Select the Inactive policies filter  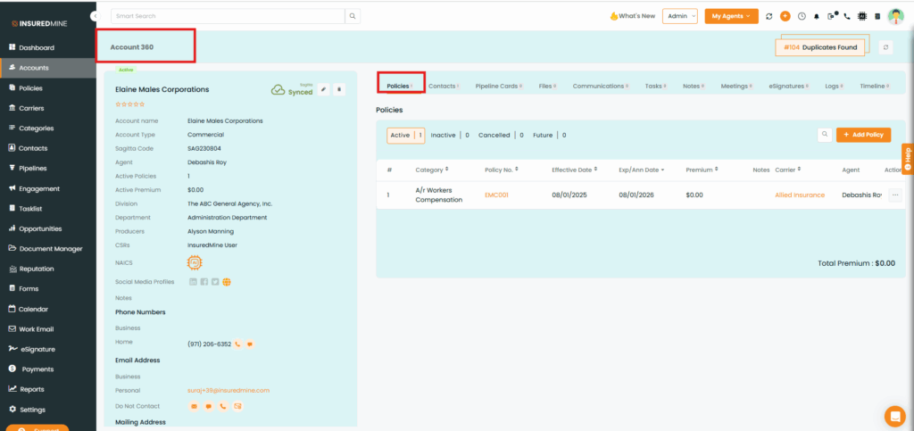[443, 136]
